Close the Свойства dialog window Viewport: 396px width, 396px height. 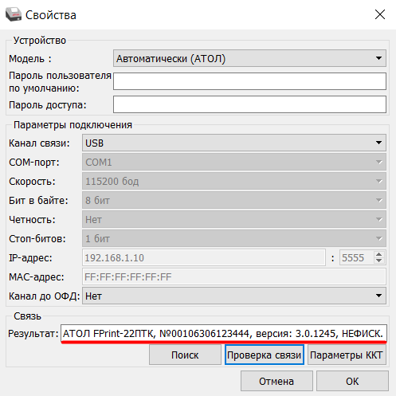point(380,14)
